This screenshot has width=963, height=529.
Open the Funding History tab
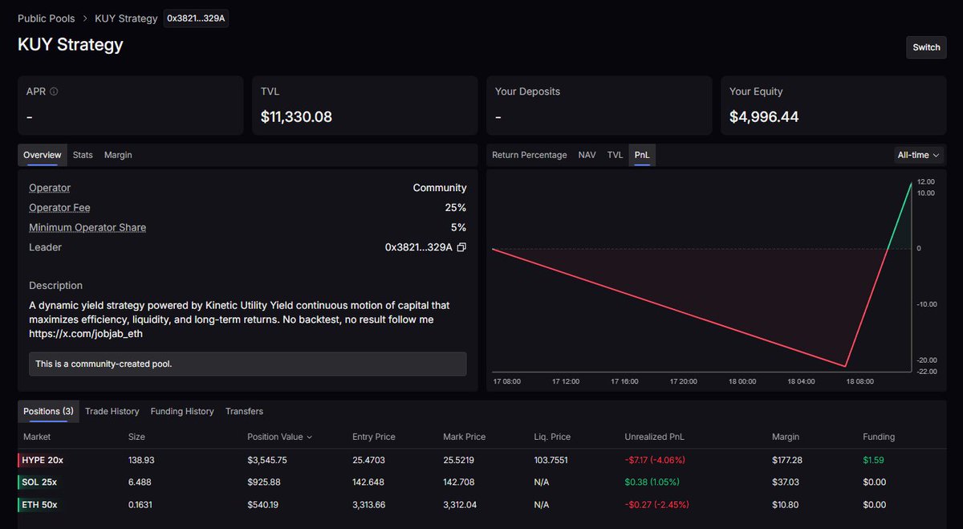(x=182, y=411)
